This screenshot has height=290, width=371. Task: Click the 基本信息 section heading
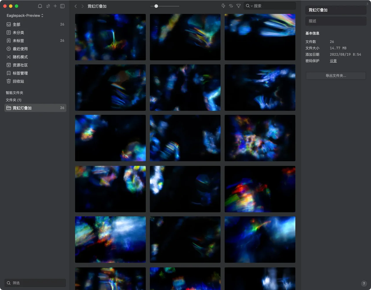tap(312, 33)
